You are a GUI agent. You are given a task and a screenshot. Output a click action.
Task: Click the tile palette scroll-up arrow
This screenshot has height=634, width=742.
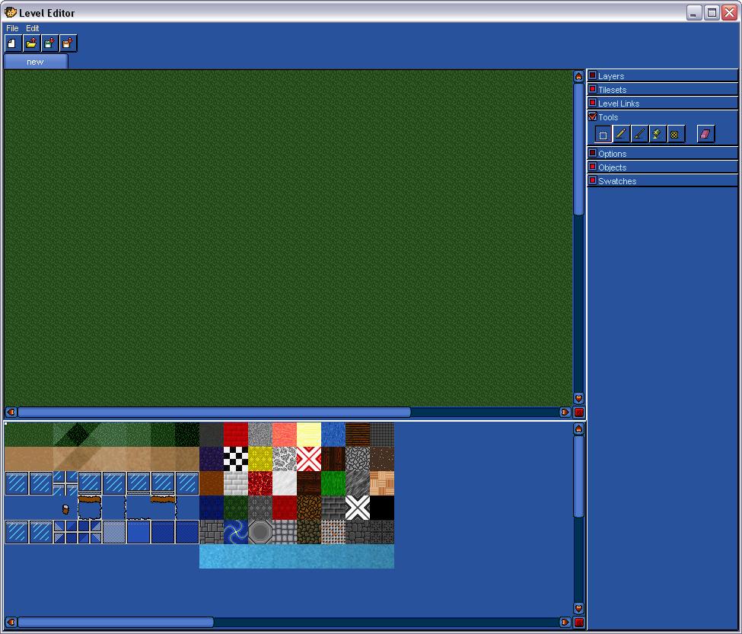click(578, 429)
